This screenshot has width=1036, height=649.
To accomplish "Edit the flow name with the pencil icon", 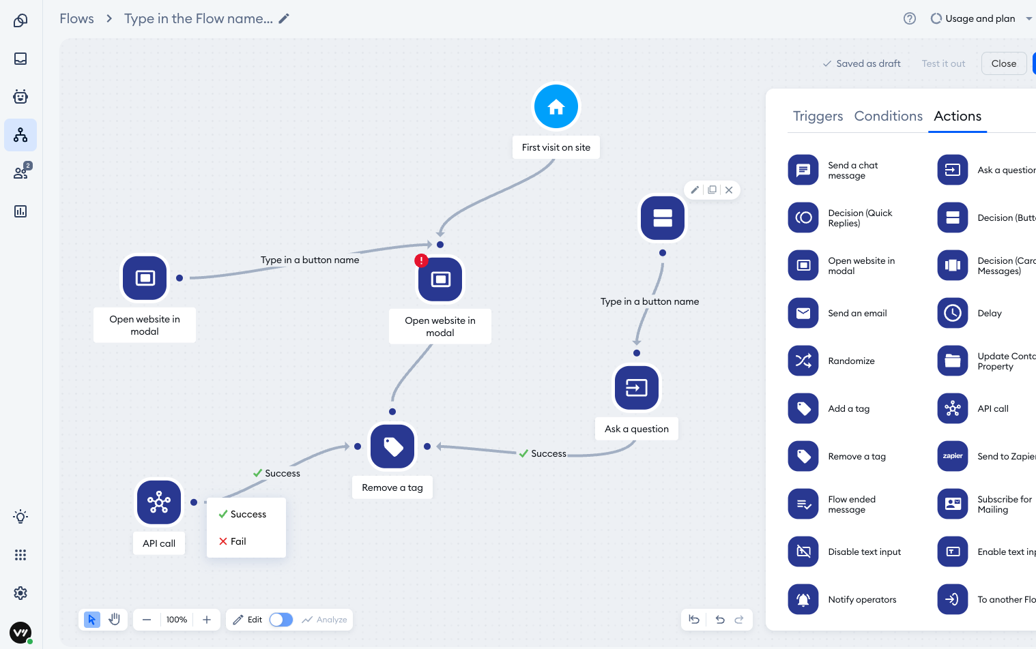I will [x=284, y=18].
